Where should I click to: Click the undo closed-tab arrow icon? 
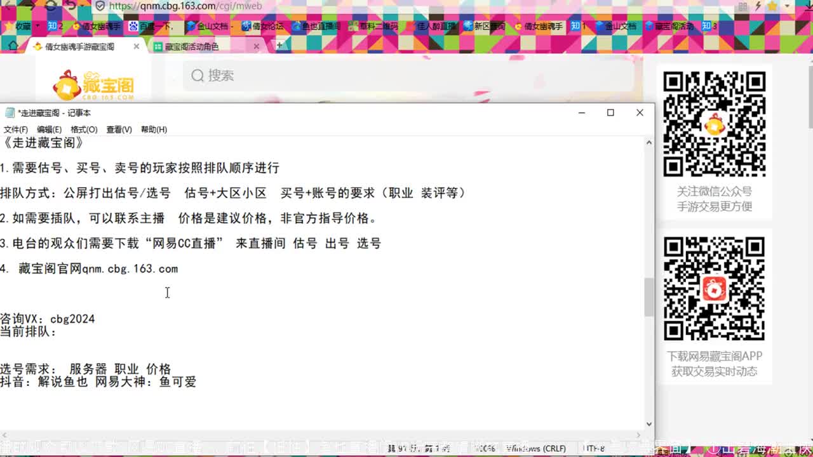71,6
